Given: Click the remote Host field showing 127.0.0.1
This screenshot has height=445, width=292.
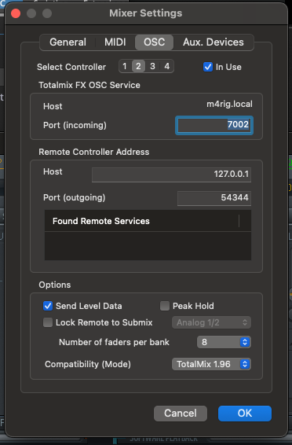Looking at the screenshot, I should 171,175.
